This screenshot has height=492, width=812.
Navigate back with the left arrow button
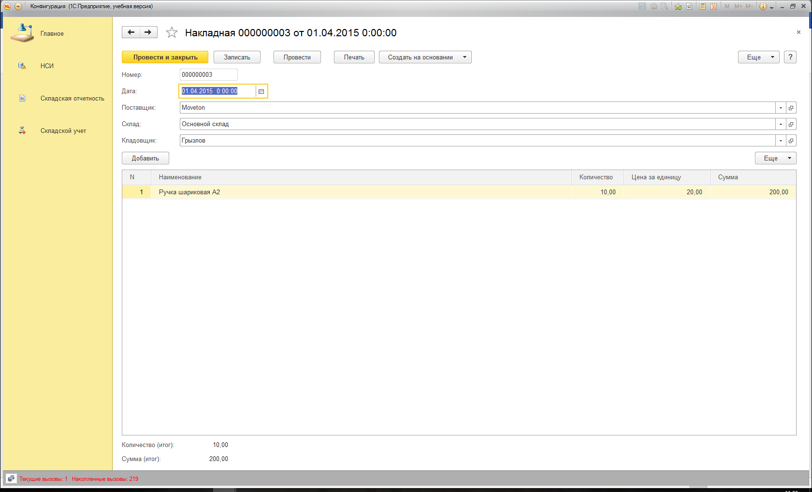coord(131,32)
